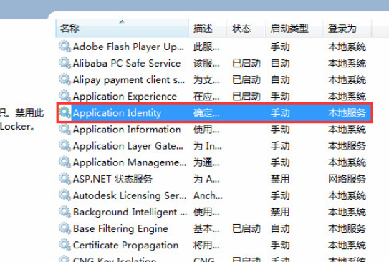Click the Adobe Flash Player Update service gear icon
This screenshot has width=389, height=262.
click(x=64, y=47)
